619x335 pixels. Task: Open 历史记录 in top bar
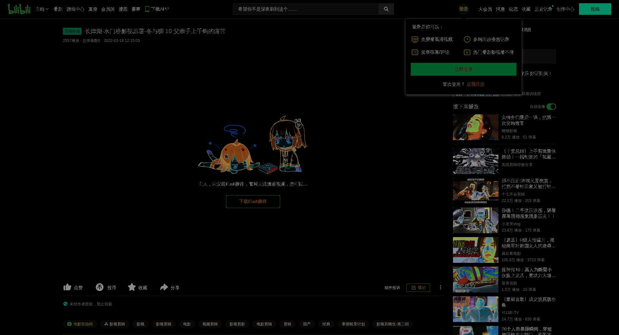tap(543, 9)
